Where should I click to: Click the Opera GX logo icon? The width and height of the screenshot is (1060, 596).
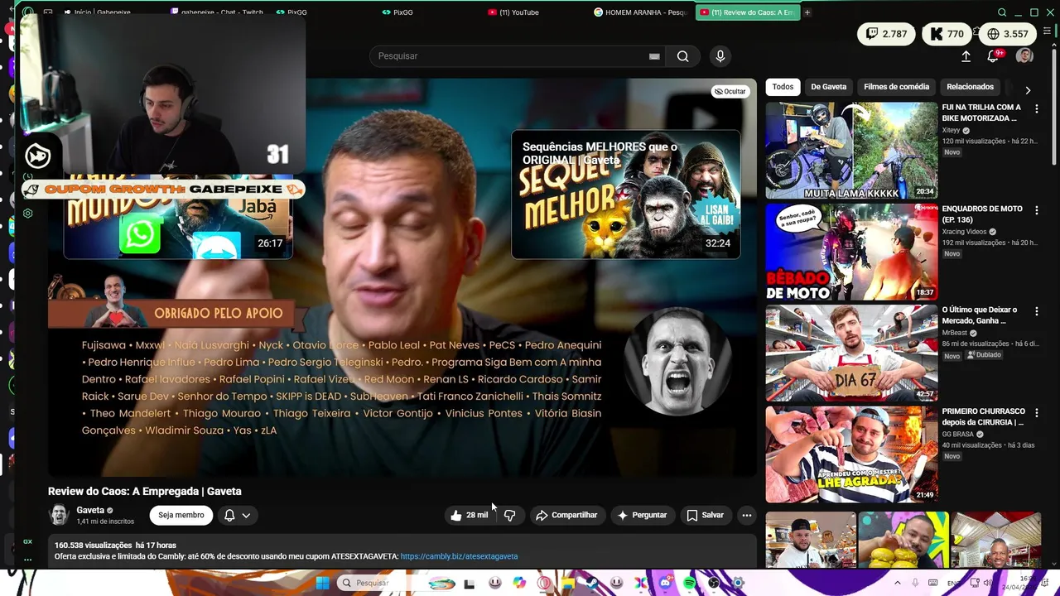(27, 12)
